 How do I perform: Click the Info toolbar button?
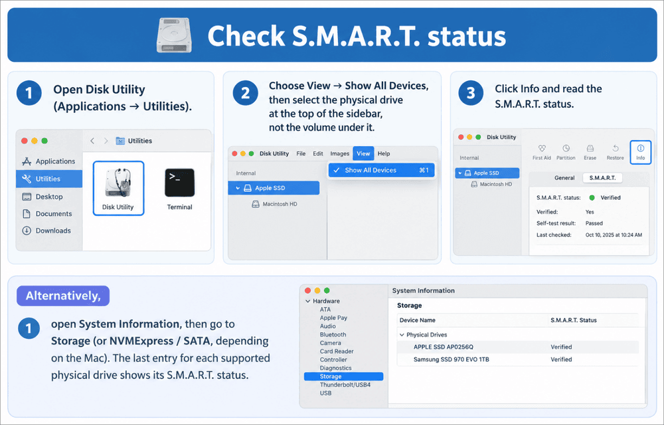(x=640, y=152)
